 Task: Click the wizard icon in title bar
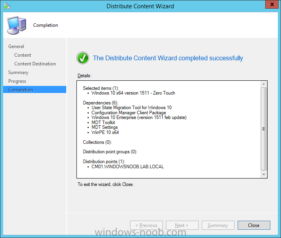[7, 6]
